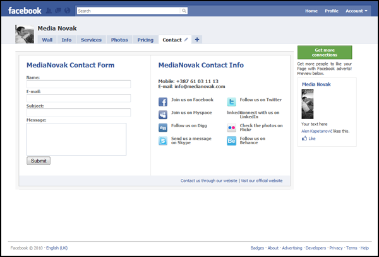Click the Behance Be icon

tap(231, 141)
